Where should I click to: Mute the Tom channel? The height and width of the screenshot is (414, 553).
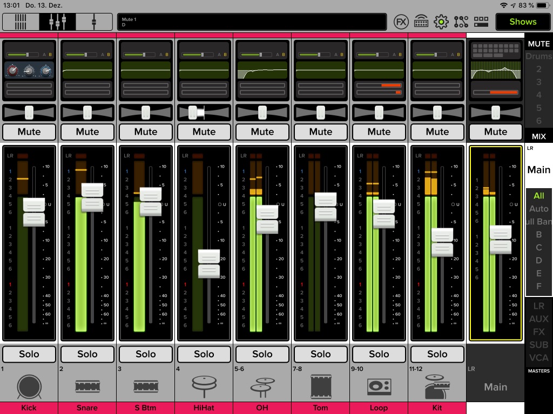click(x=320, y=132)
